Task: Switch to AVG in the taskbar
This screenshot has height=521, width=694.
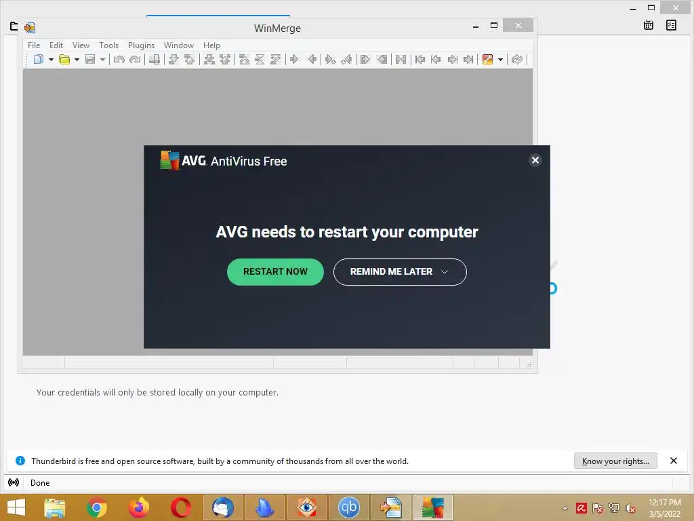Action: pyautogui.click(x=433, y=507)
